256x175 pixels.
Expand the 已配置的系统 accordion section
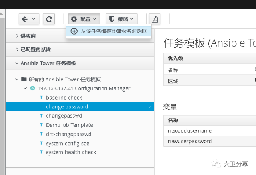tap(80, 49)
